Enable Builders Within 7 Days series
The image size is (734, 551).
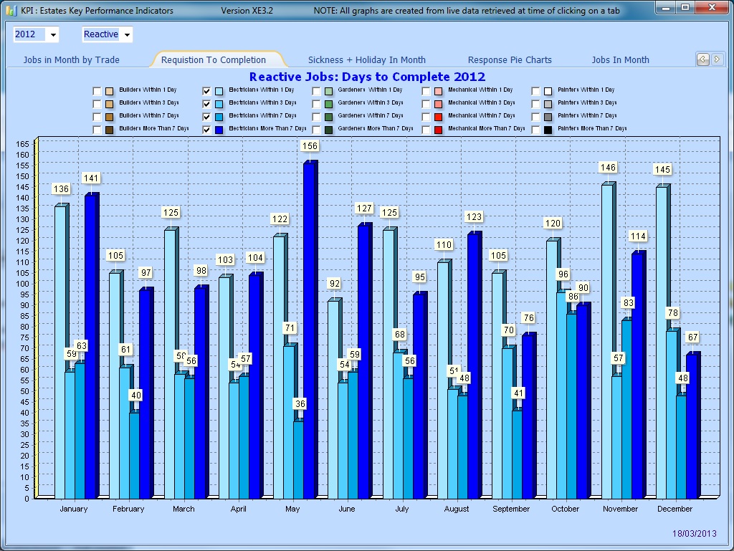click(x=97, y=117)
